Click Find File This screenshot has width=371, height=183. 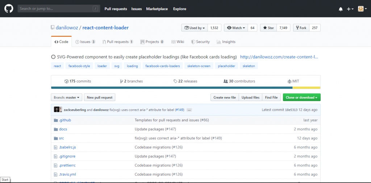[271, 97]
